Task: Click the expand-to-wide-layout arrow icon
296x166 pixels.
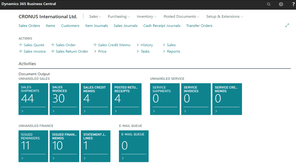Action: click(x=287, y=25)
